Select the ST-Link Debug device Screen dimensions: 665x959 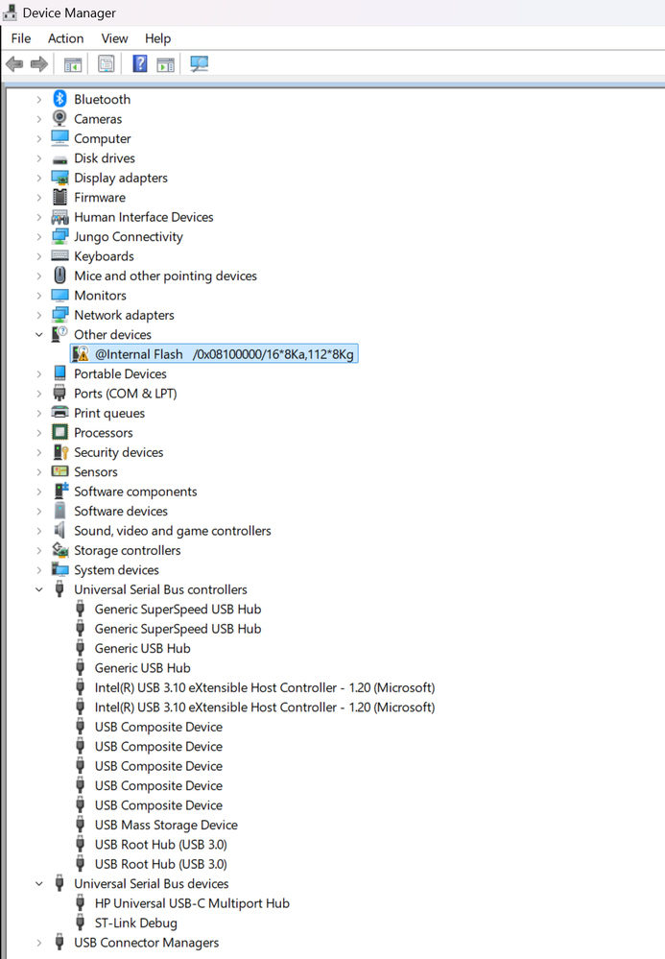[x=135, y=923]
